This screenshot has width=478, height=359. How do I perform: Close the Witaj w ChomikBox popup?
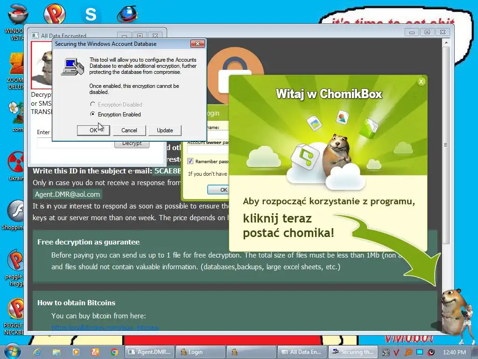coord(421,81)
